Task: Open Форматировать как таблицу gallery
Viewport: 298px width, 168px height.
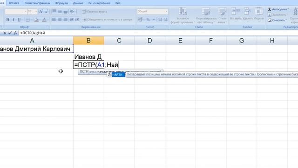Action: click(206, 15)
